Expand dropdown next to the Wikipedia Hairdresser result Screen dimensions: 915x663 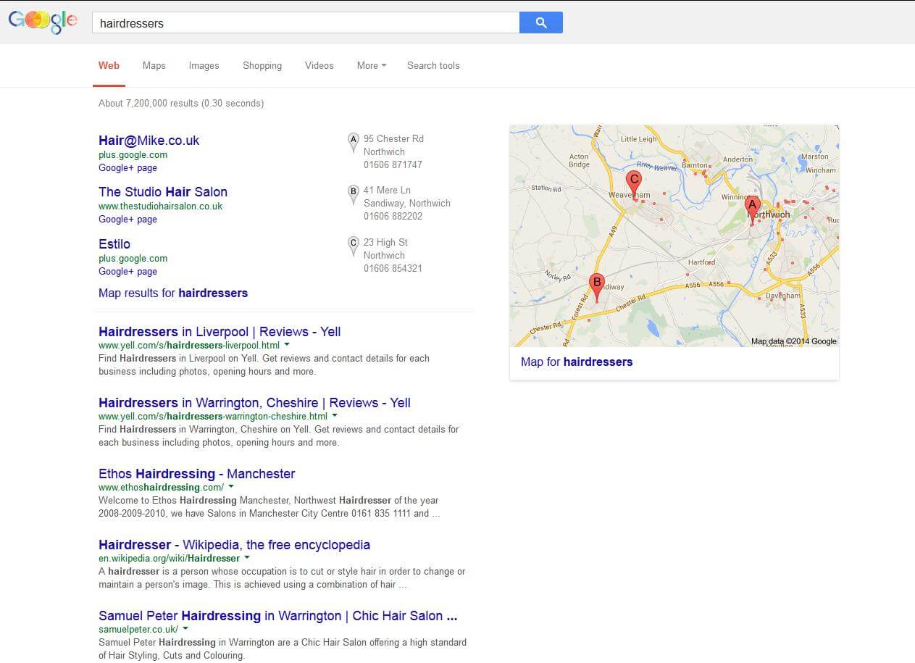[x=247, y=558]
